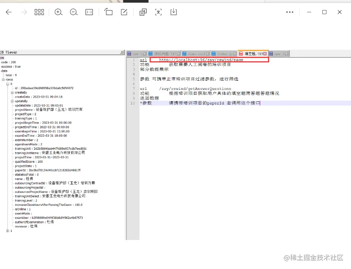This screenshot has width=351, height=269.
Task: Select the increaseClassHoursAfterPassingTheExam row
Action: pyautogui.click(x=49, y=205)
